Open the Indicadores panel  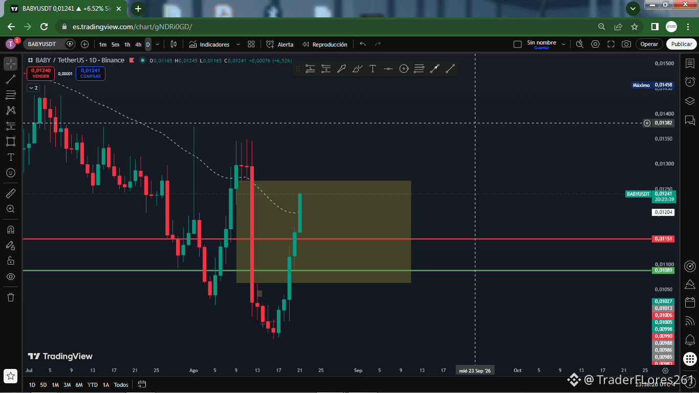tap(209, 45)
